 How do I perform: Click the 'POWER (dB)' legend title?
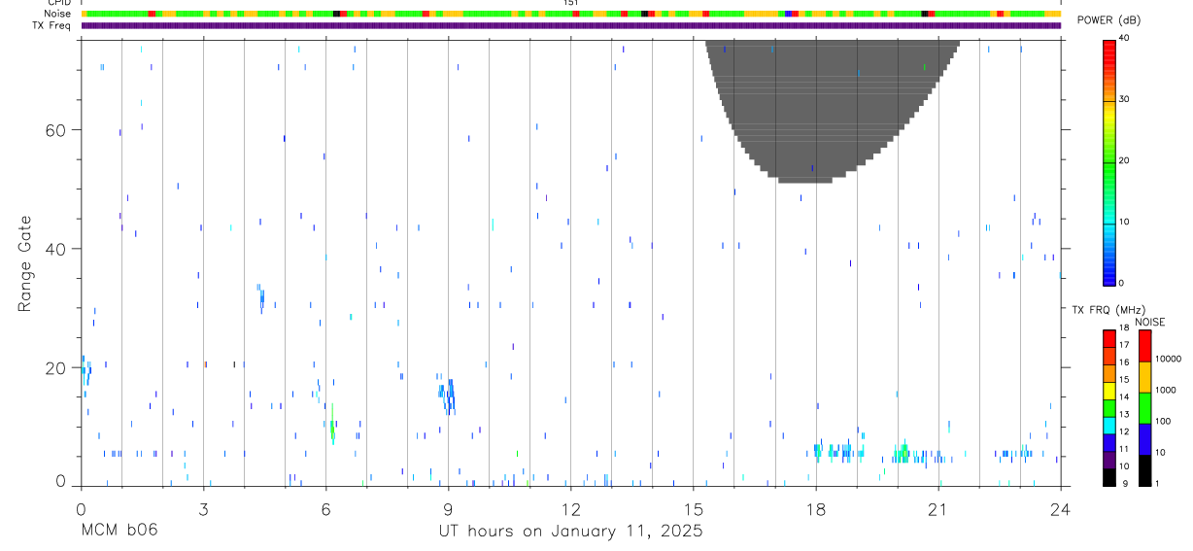[x=1108, y=20]
